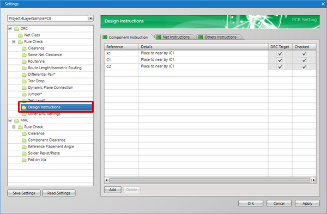Select the Other DRC Settings tree item
Screen dimensions: 327x214
point(44,114)
